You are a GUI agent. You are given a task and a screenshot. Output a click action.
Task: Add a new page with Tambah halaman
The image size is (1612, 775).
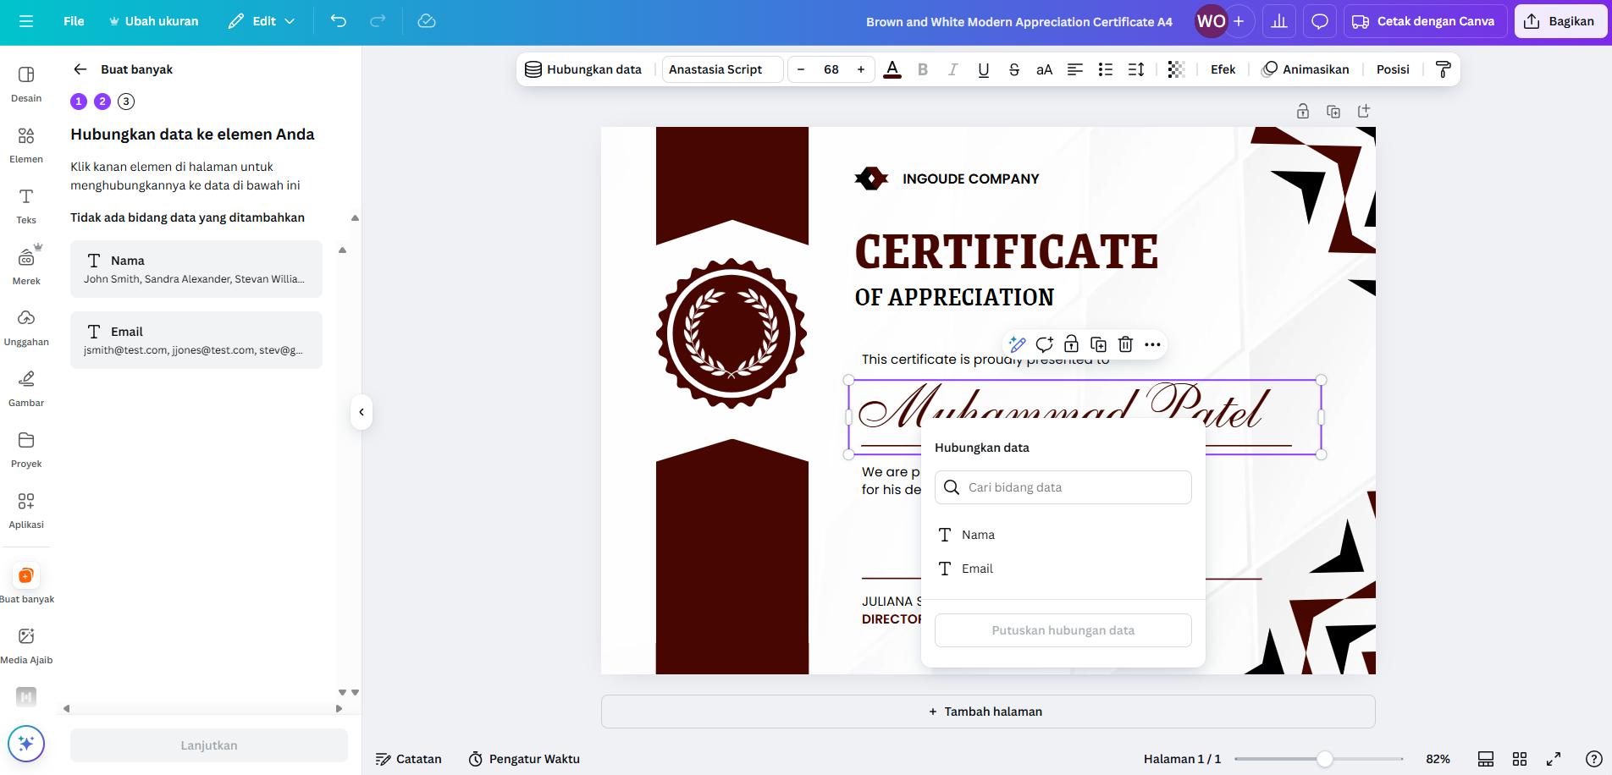click(x=986, y=712)
